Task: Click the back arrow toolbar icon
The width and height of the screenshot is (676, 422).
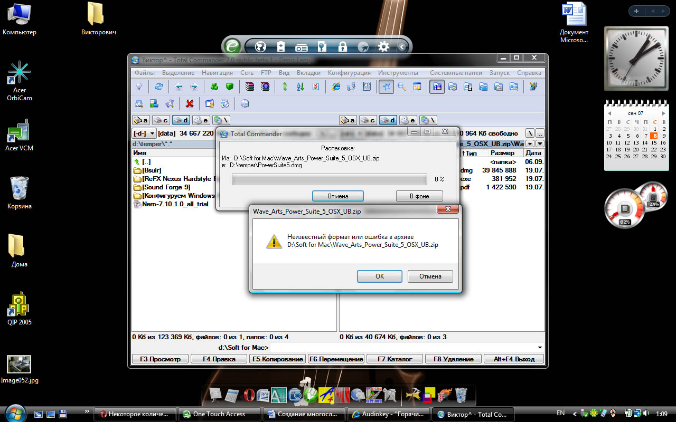Action: pos(179,87)
